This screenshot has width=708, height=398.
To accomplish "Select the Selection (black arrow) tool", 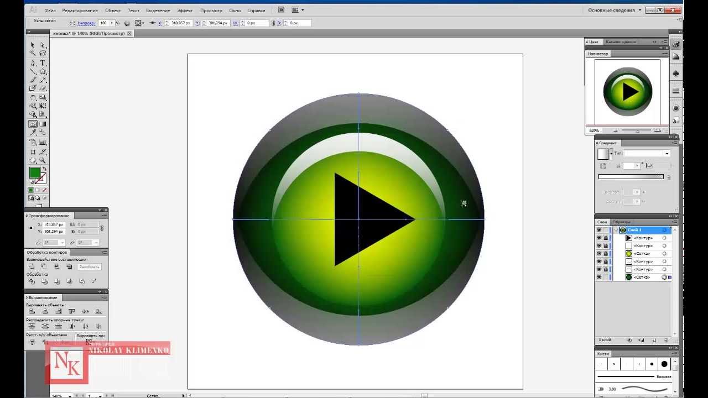I will click(x=33, y=45).
